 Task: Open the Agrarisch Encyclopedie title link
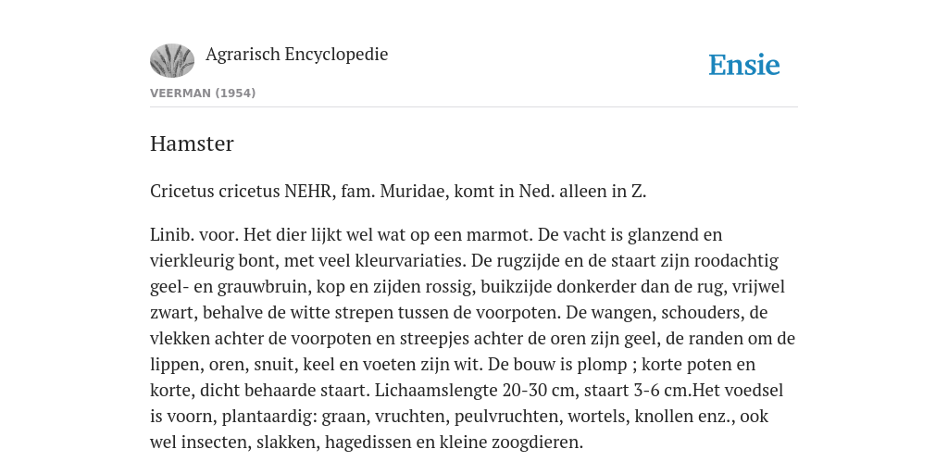297,55
